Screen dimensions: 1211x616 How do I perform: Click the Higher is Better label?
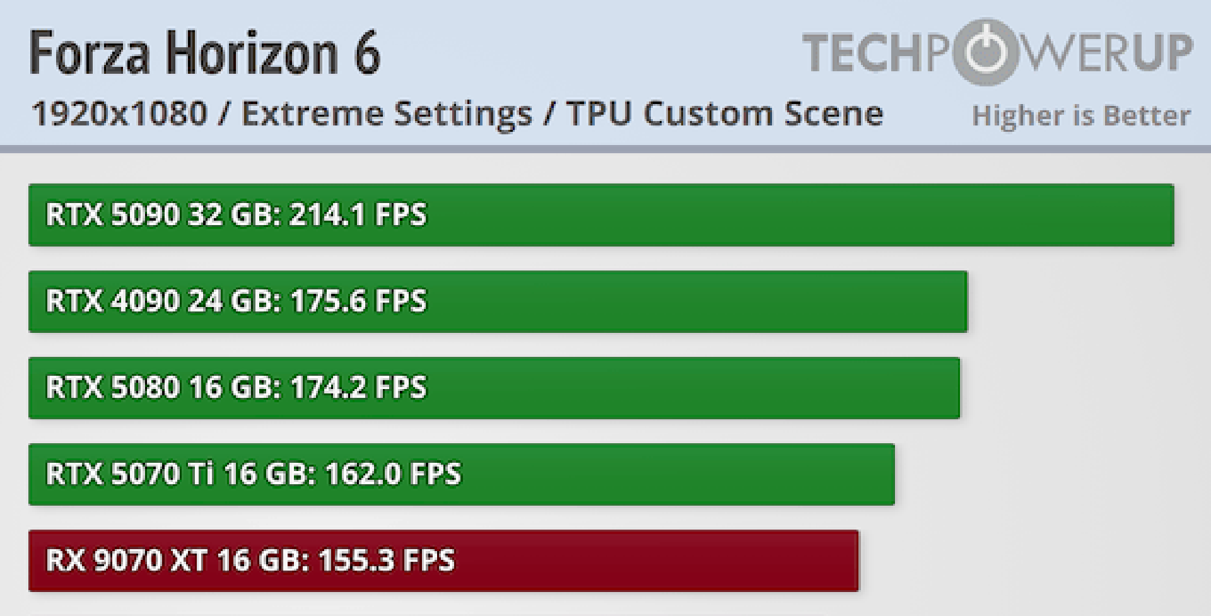tap(1081, 115)
